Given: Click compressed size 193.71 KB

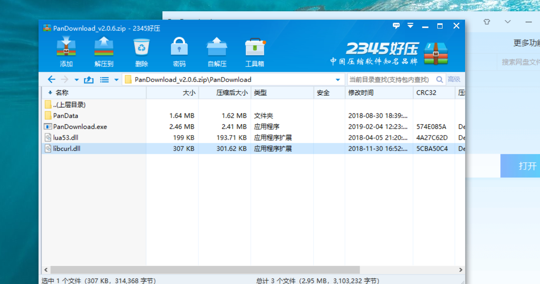Looking at the screenshot, I should tap(231, 138).
